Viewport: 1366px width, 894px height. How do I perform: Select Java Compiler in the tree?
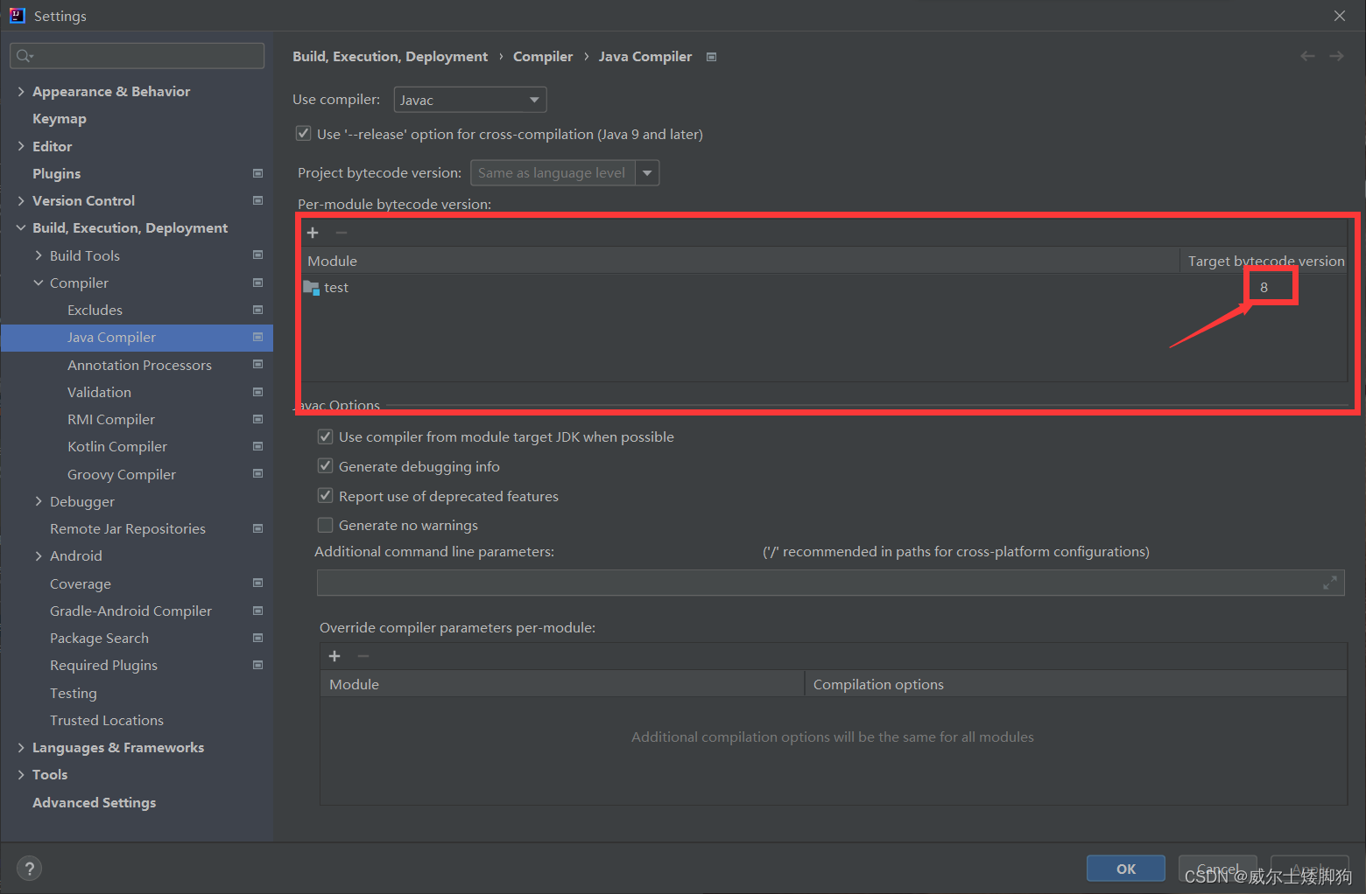137,337
